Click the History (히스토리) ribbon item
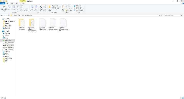Viewport: 184px width, 99px height. 69,10
